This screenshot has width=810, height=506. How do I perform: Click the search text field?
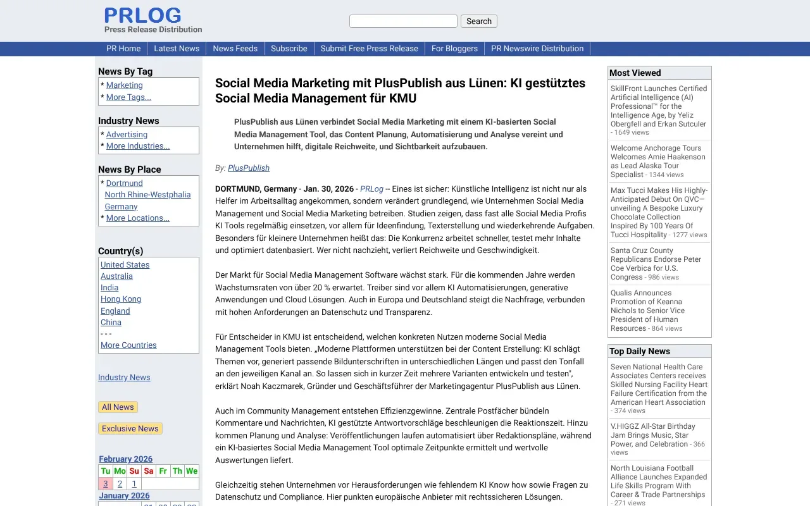[x=403, y=22]
